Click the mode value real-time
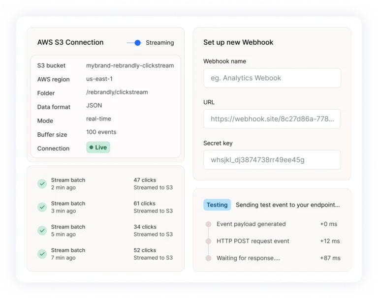 coord(98,119)
